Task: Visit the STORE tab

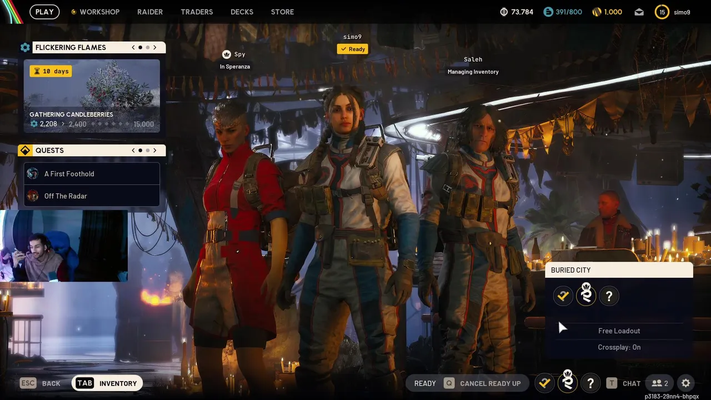Action: (282, 12)
